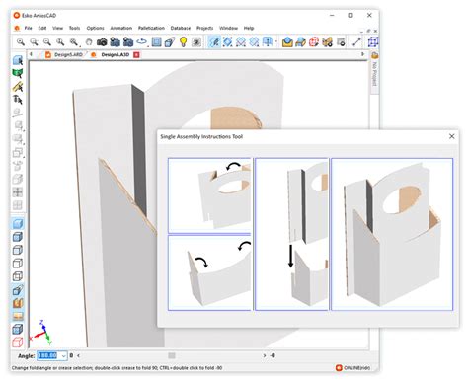Click the overlapping squares icon in left toolbar
Screen dimensions: 468x381
(x=18, y=153)
